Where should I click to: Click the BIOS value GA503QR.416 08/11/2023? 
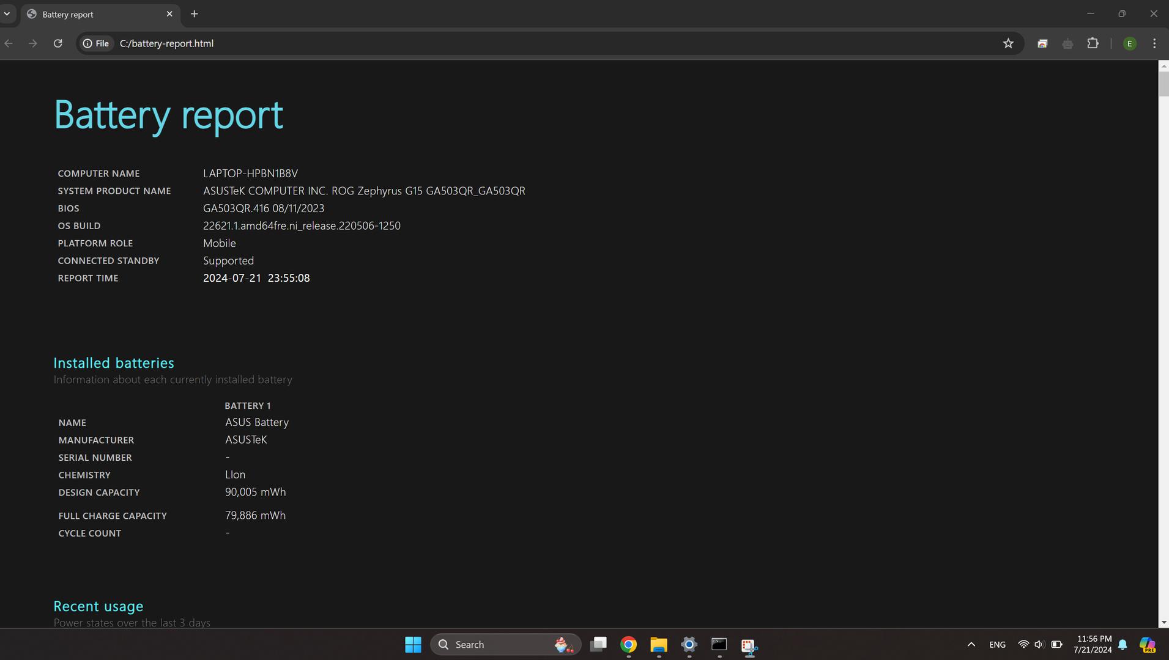pos(264,208)
